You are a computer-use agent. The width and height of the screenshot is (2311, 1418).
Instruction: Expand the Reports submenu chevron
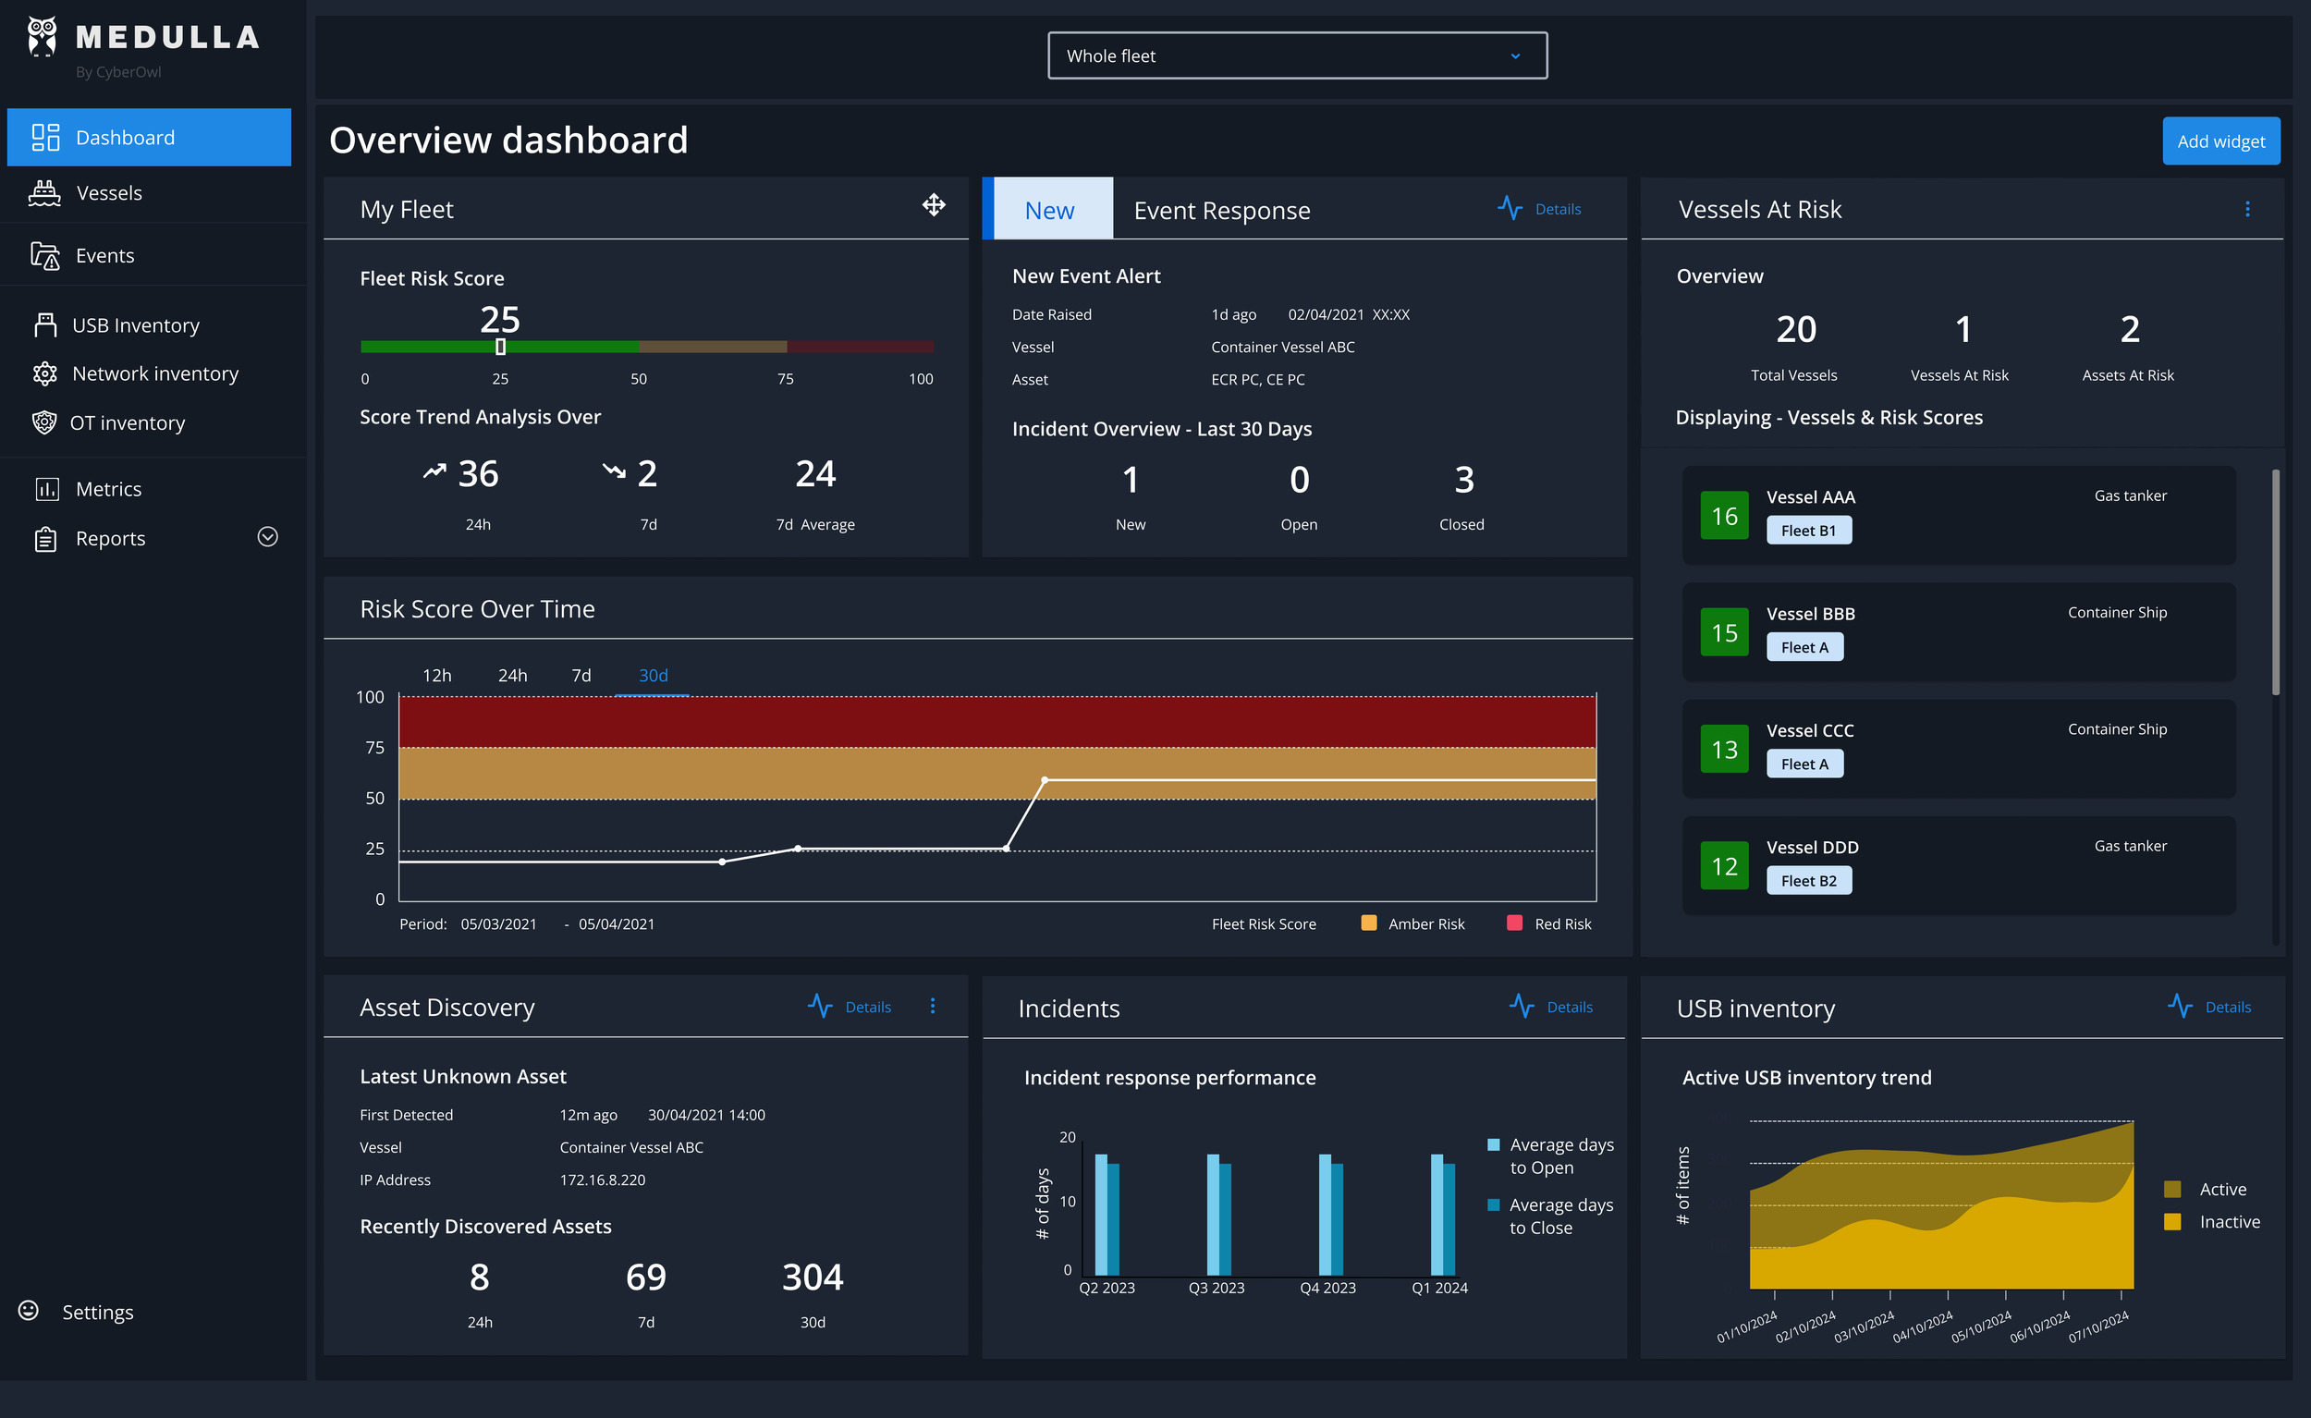tap(267, 536)
